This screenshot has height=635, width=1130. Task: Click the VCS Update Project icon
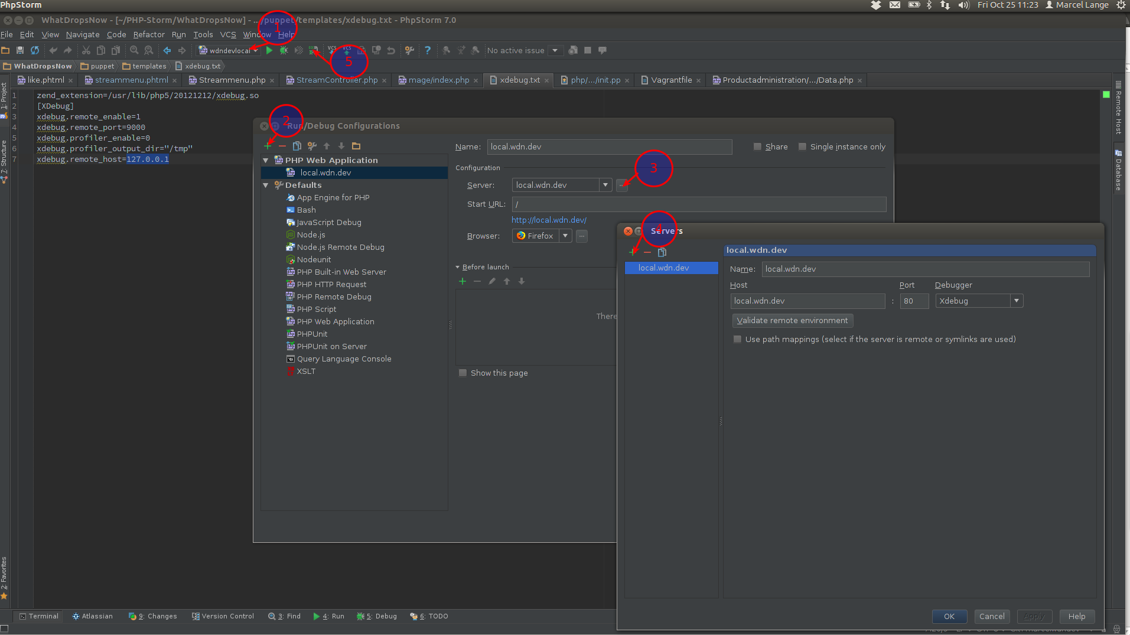click(332, 50)
